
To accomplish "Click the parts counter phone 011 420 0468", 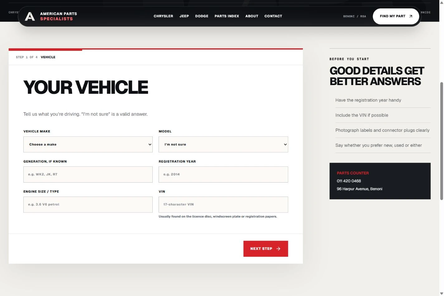I will (349, 181).
